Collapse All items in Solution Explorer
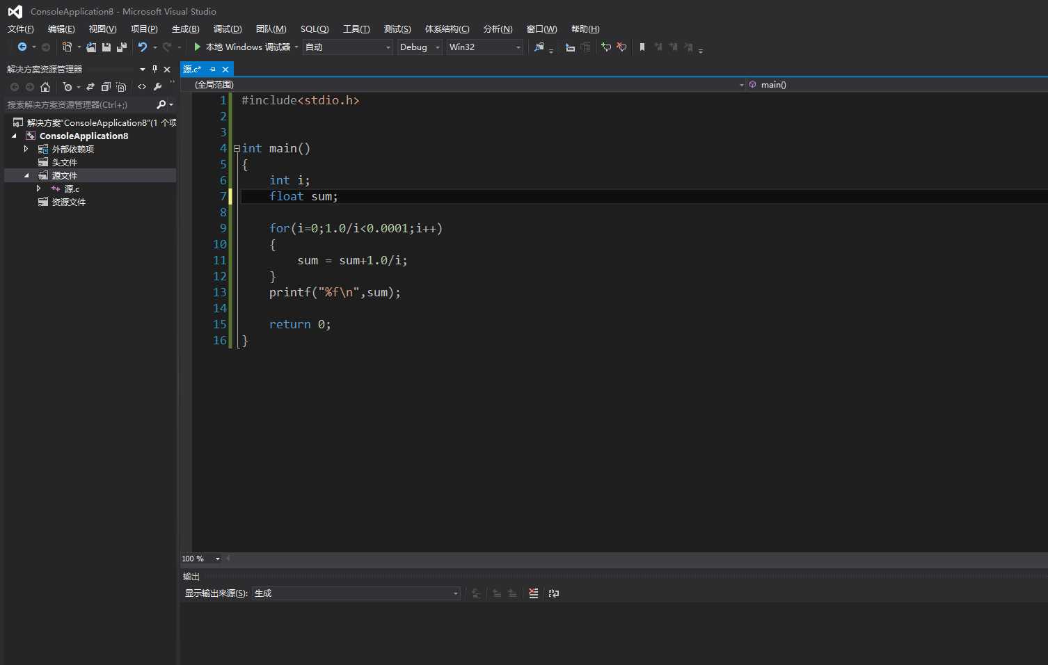Image resolution: width=1048 pixels, height=665 pixels. [106, 87]
